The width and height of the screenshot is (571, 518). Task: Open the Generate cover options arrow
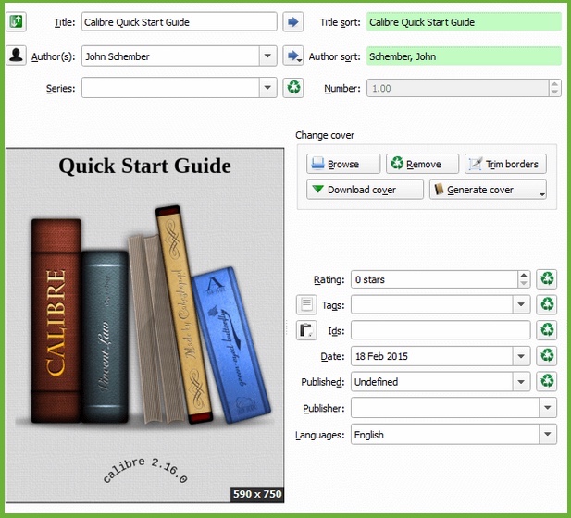[x=542, y=194]
